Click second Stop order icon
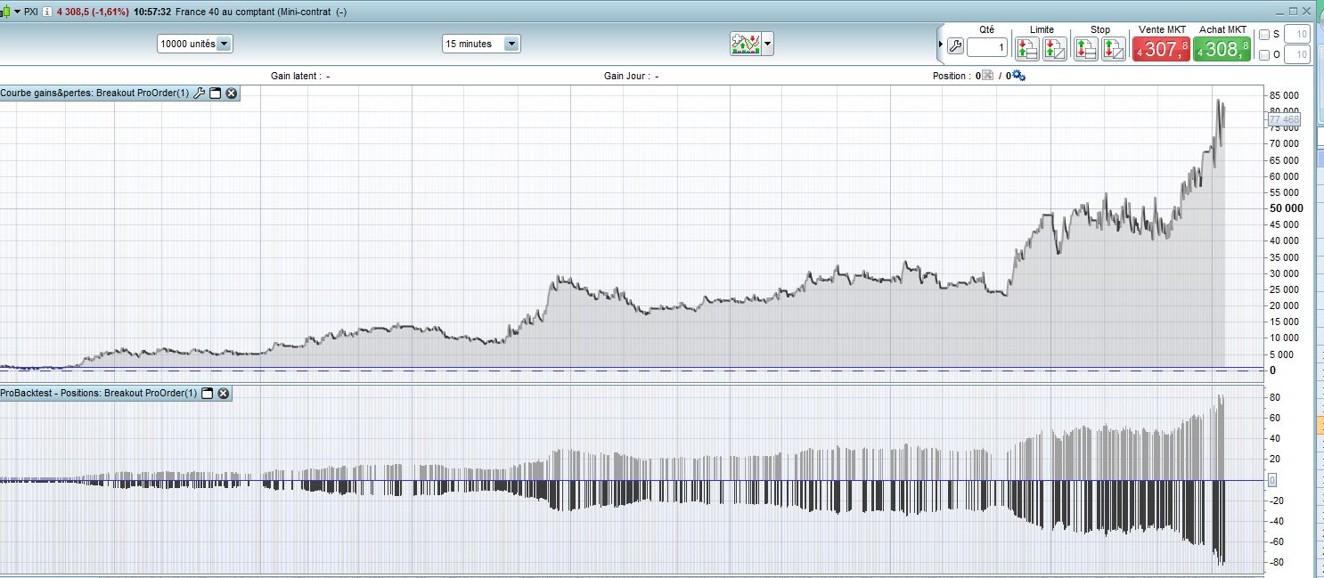1324x578 pixels. (x=1113, y=48)
